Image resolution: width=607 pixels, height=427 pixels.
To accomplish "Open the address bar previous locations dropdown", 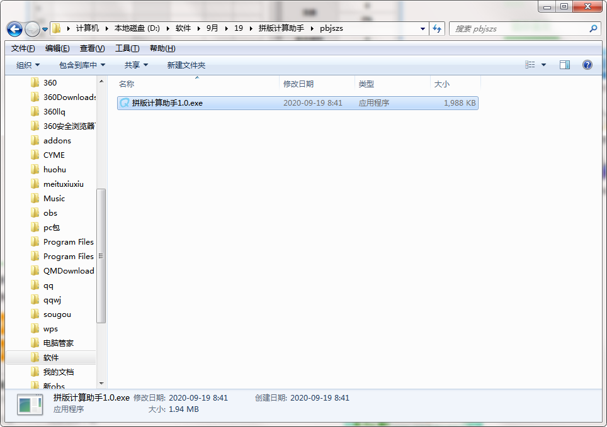I will tap(423, 29).
